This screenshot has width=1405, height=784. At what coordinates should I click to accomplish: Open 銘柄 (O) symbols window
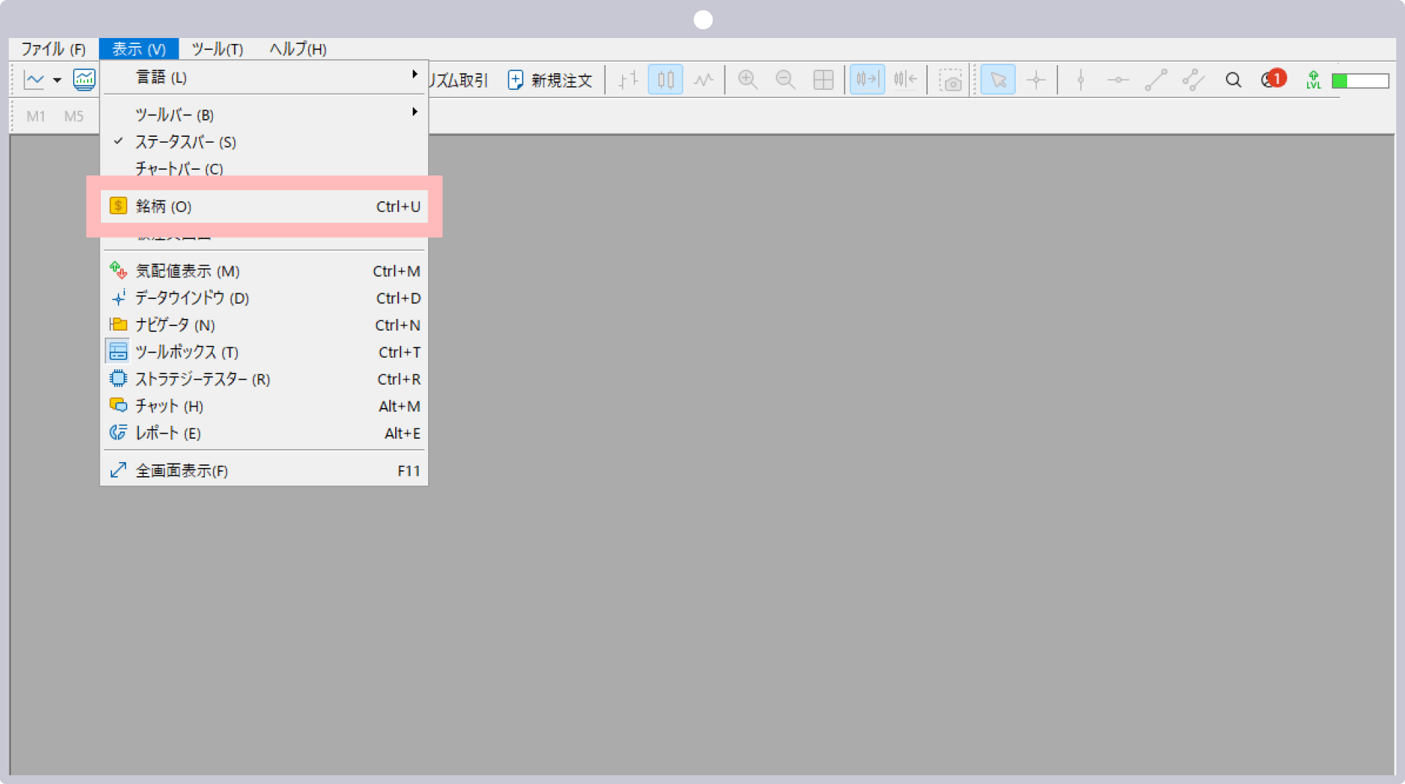point(264,206)
